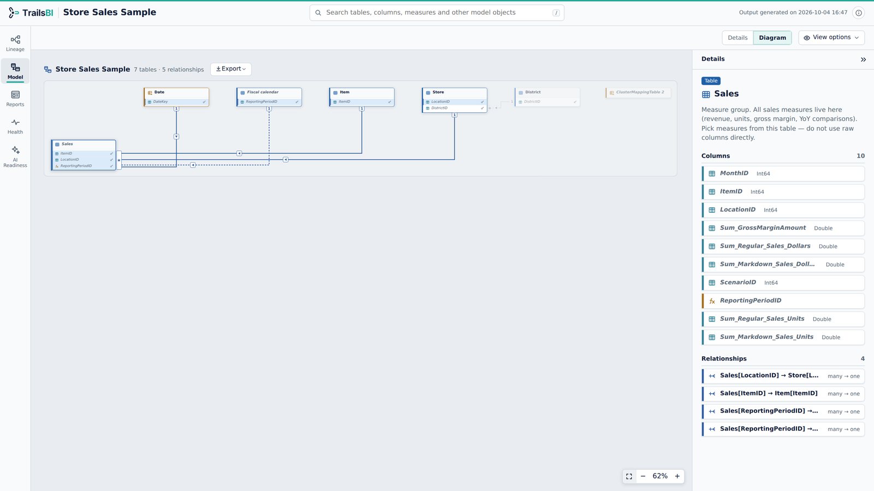This screenshot has height=491, width=874.
Task: Zoom out the diagram with minus button
Action: point(643,476)
